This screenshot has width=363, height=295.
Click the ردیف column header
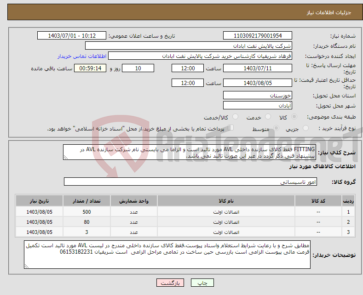point(348,201)
